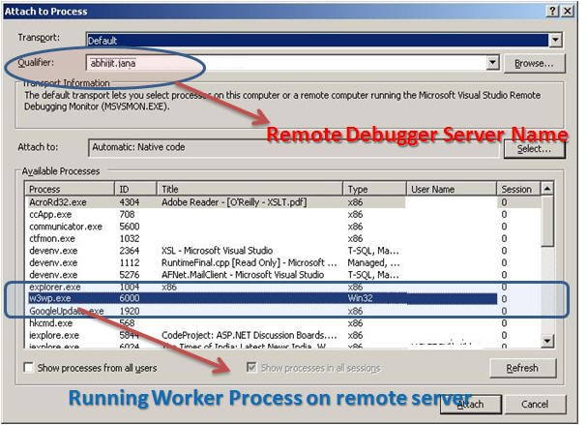The image size is (587, 425).
Task: Click the dialog help question mark button
Action: (552, 11)
